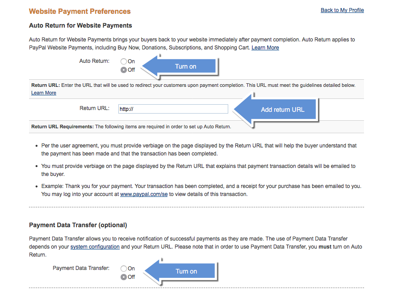The height and width of the screenshot is (294, 410).
Task: Select the Off radio for Payment Data Transfer
Action: coord(123,277)
